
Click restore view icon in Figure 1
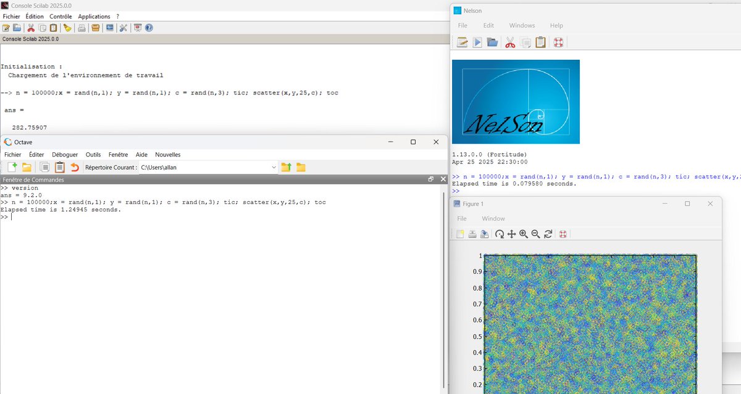click(548, 234)
